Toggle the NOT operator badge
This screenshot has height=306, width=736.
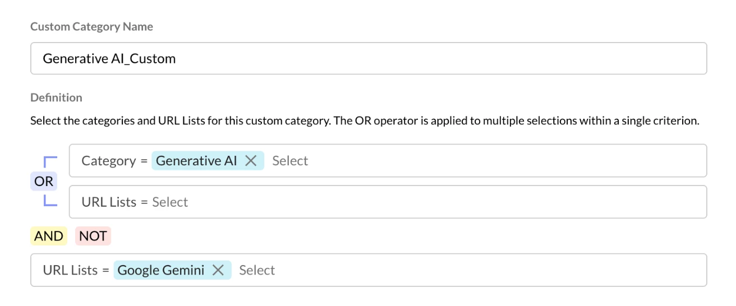[93, 237]
